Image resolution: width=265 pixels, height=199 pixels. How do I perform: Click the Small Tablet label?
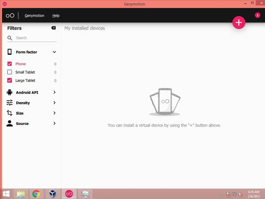click(x=25, y=72)
